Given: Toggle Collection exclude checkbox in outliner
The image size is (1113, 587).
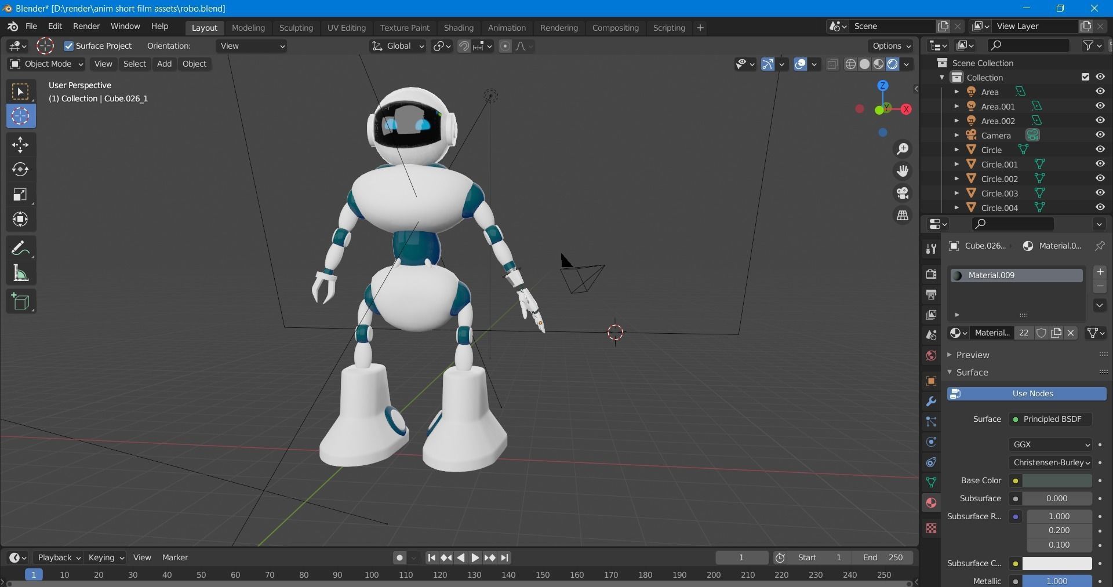Looking at the screenshot, I should 1085,77.
